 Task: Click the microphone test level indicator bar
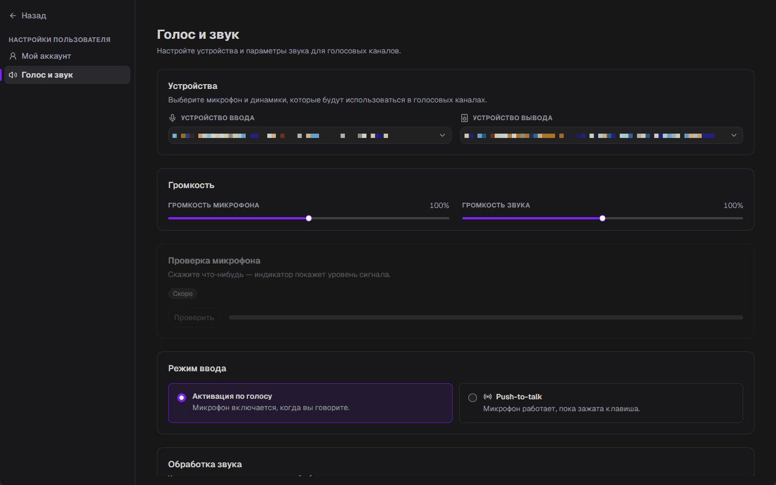tap(486, 317)
